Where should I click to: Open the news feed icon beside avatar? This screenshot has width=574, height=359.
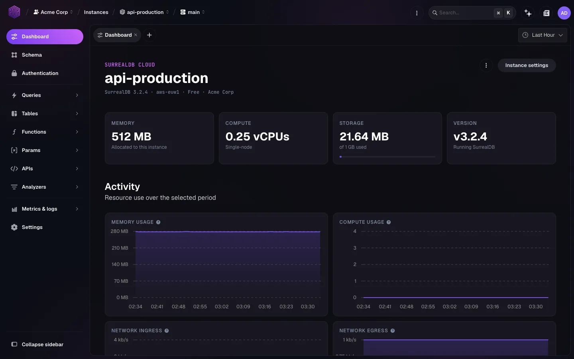coord(546,13)
